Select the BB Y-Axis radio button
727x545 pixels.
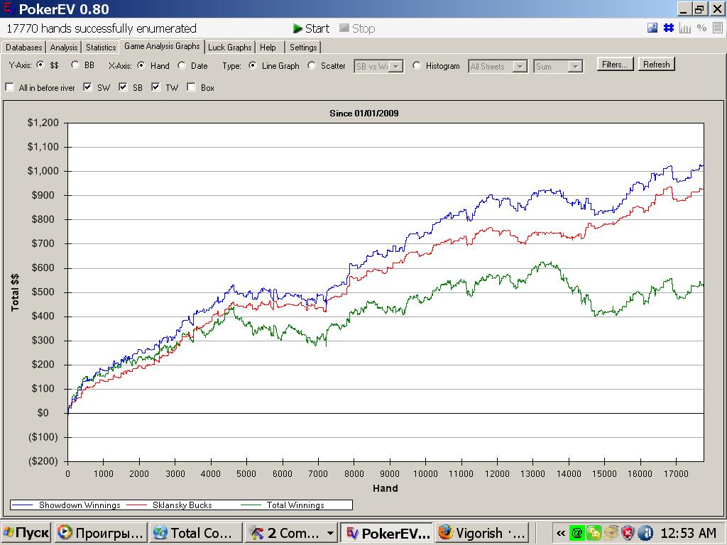click(x=75, y=65)
